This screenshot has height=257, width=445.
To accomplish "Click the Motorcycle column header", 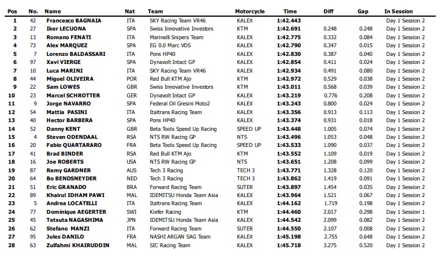I will [x=250, y=12].
